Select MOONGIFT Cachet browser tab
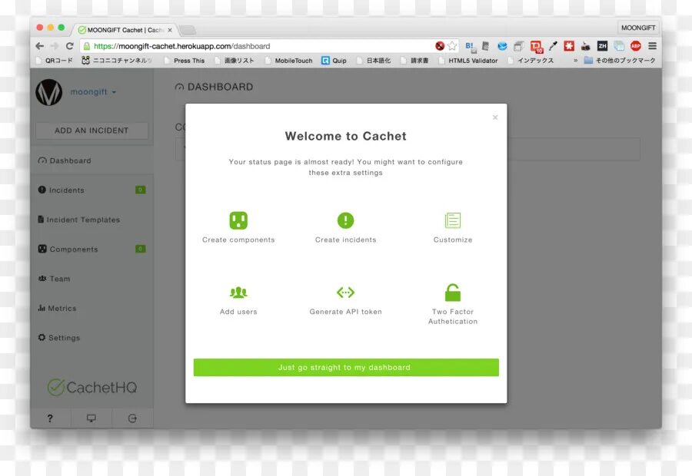 pos(125,30)
